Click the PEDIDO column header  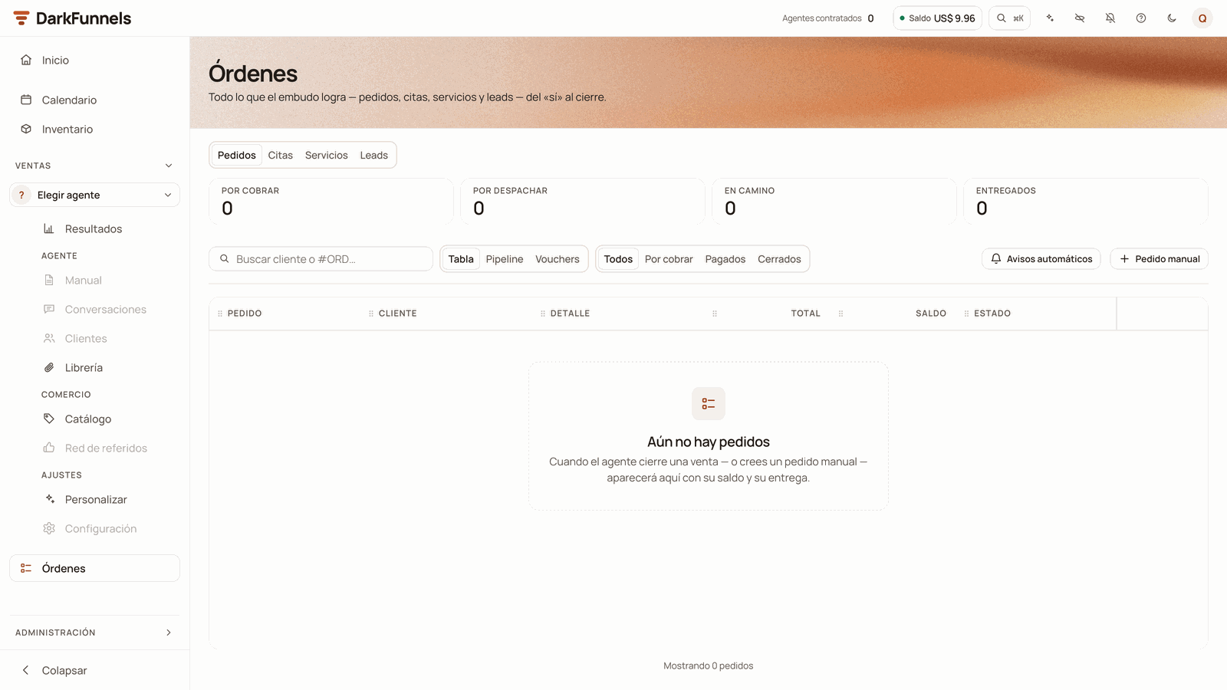245,314
